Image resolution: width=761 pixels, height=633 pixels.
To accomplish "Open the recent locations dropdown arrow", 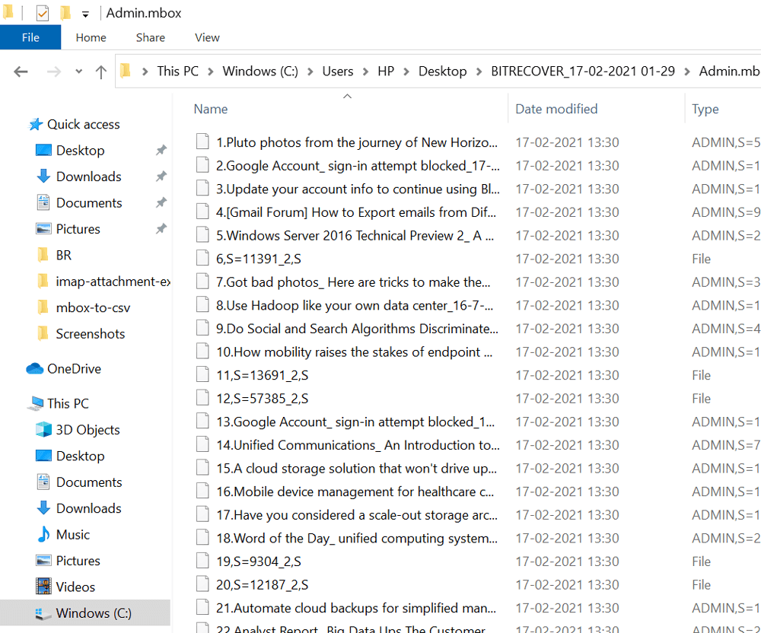I will pyautogui.click(x=78, y=72).
